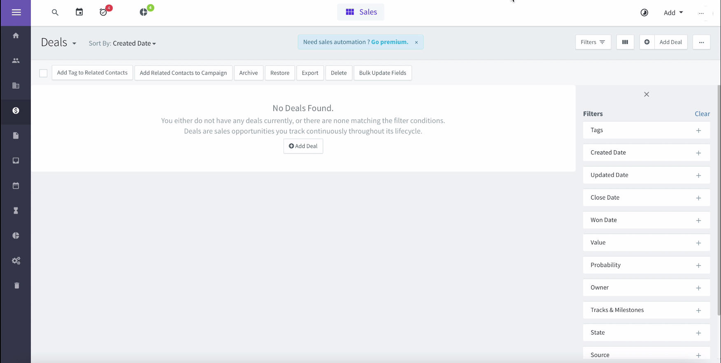Click the Delete button
The height and width of the screenshot is (363, 721).
click(x=339, y=73)
